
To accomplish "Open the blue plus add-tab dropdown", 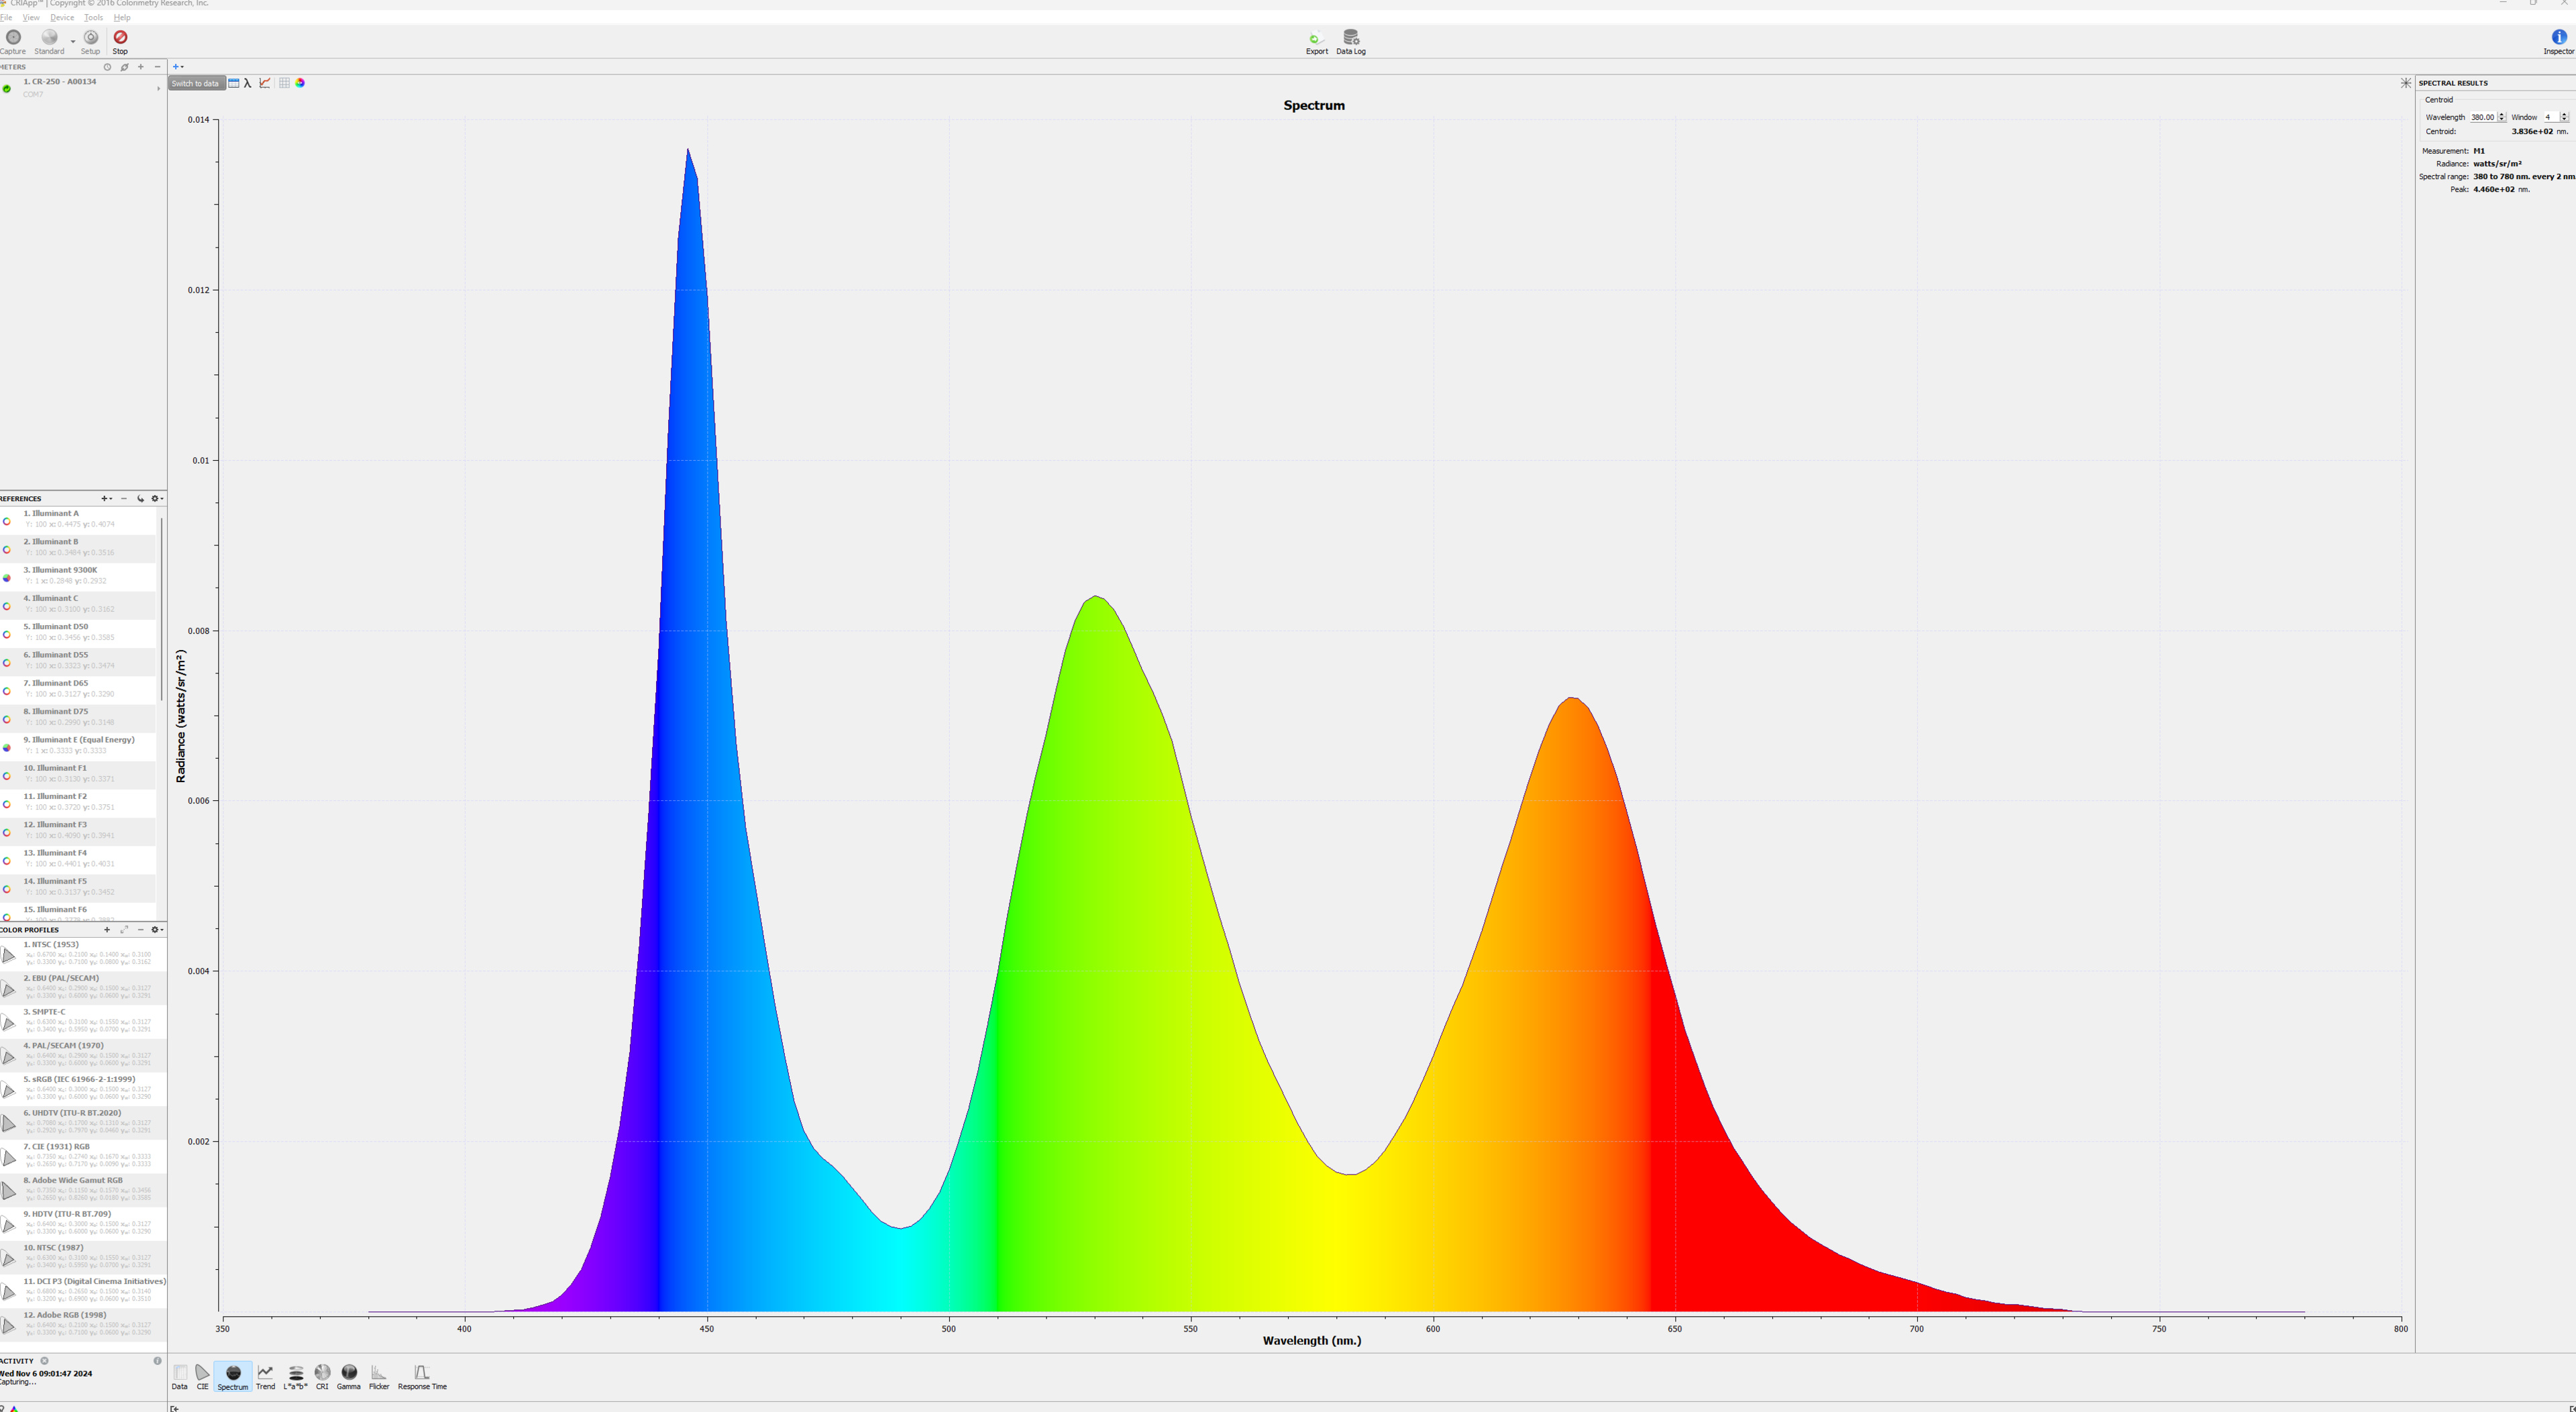I will [178, 67].
